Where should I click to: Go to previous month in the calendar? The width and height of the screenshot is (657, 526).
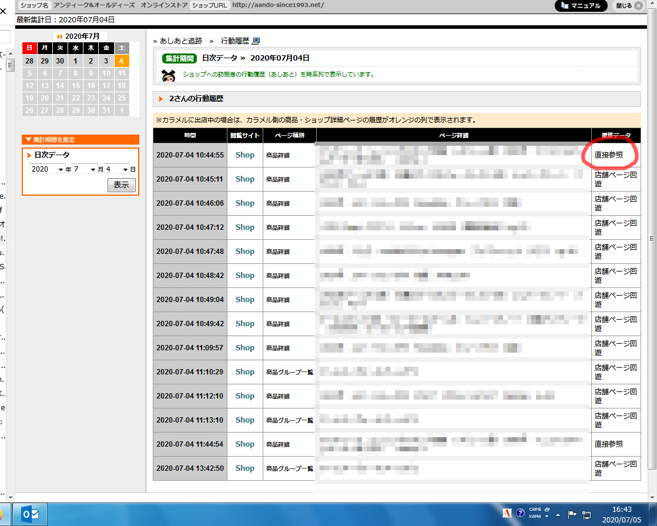[x=59, y=36]
